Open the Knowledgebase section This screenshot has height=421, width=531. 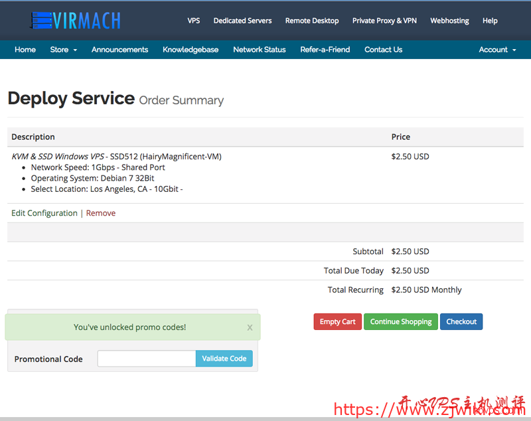coord(190,50)
